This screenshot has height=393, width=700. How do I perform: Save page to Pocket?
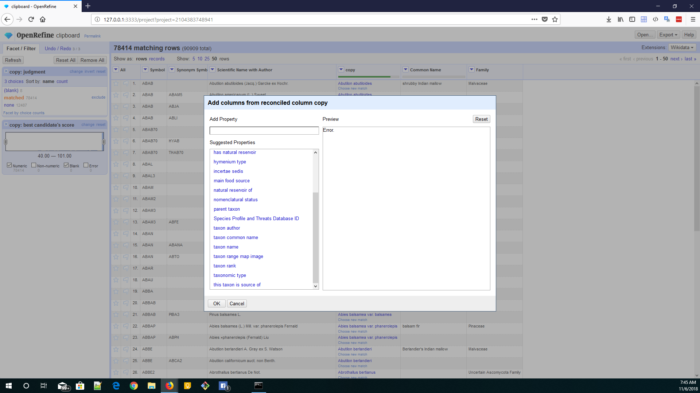point(545,19)
